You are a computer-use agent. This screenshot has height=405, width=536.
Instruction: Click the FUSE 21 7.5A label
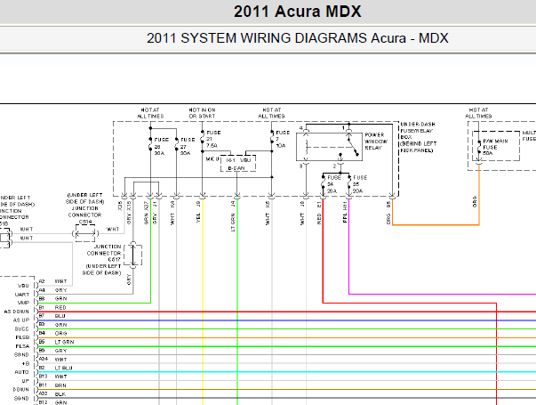pos(213,139)
